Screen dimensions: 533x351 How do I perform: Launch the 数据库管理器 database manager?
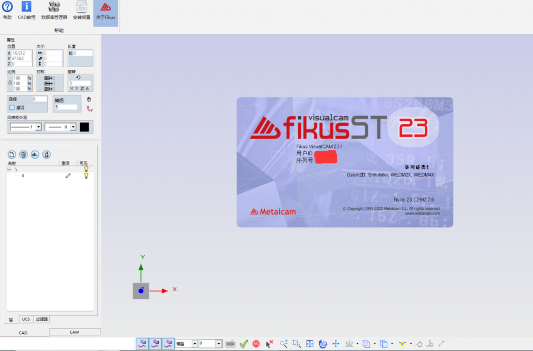coord(54,10)
